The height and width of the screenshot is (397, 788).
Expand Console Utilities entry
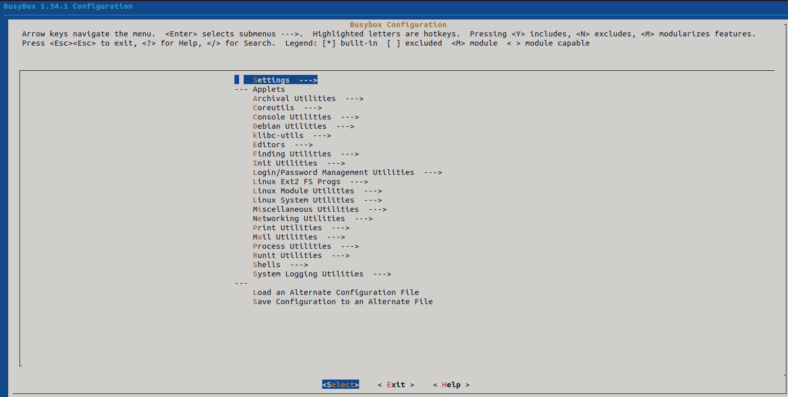(306, 117)
